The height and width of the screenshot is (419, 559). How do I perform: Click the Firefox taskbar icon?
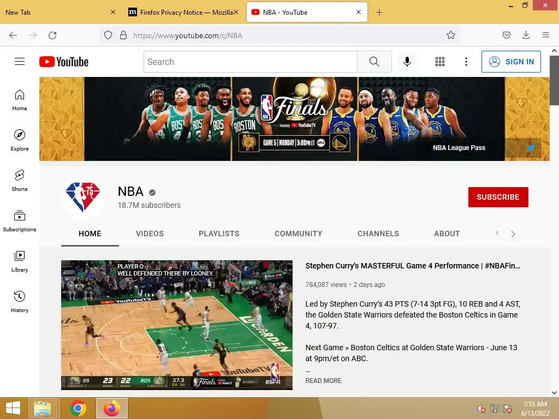[112, 408]
